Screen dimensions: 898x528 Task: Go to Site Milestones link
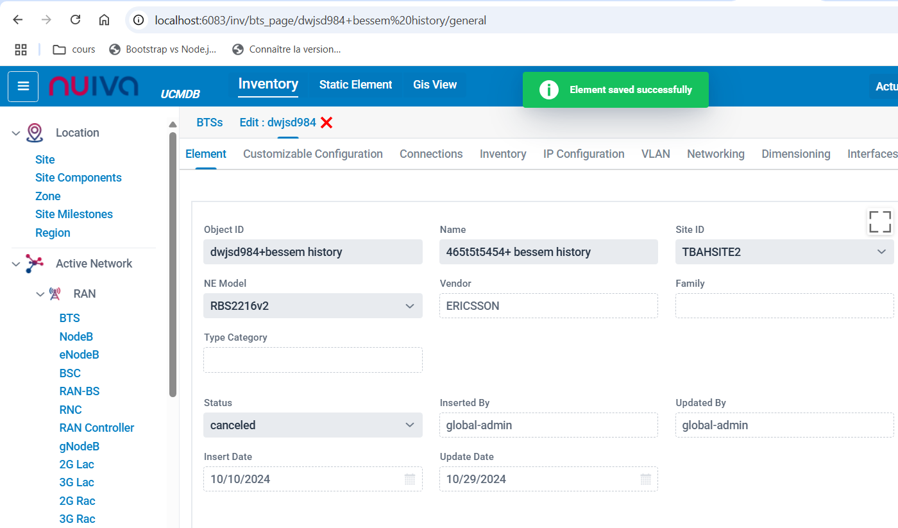click(74, 214)
